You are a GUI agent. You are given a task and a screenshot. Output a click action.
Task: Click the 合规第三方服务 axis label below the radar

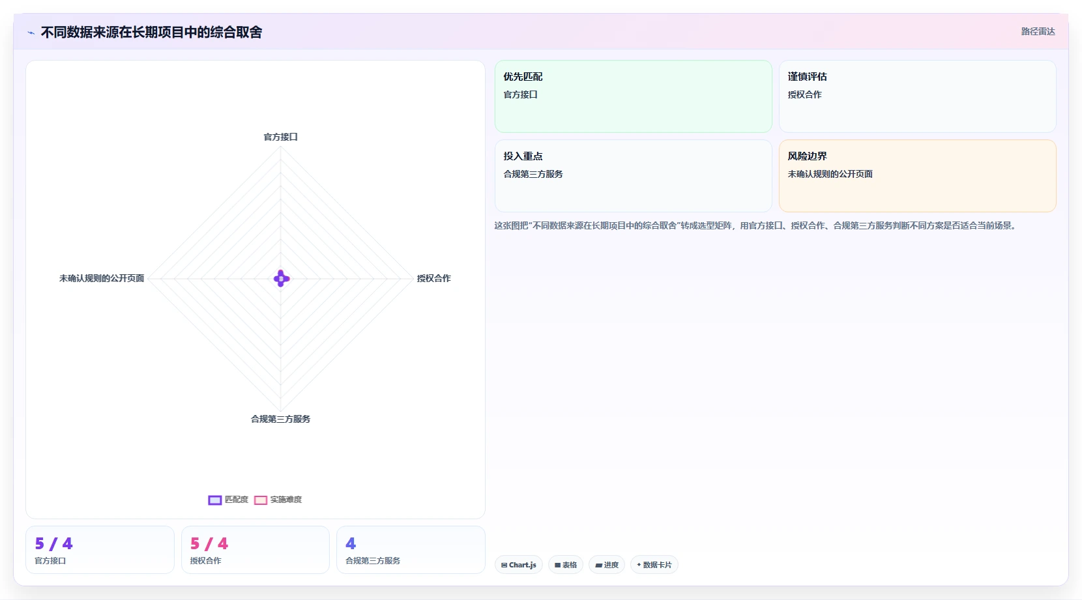(280, 419)
